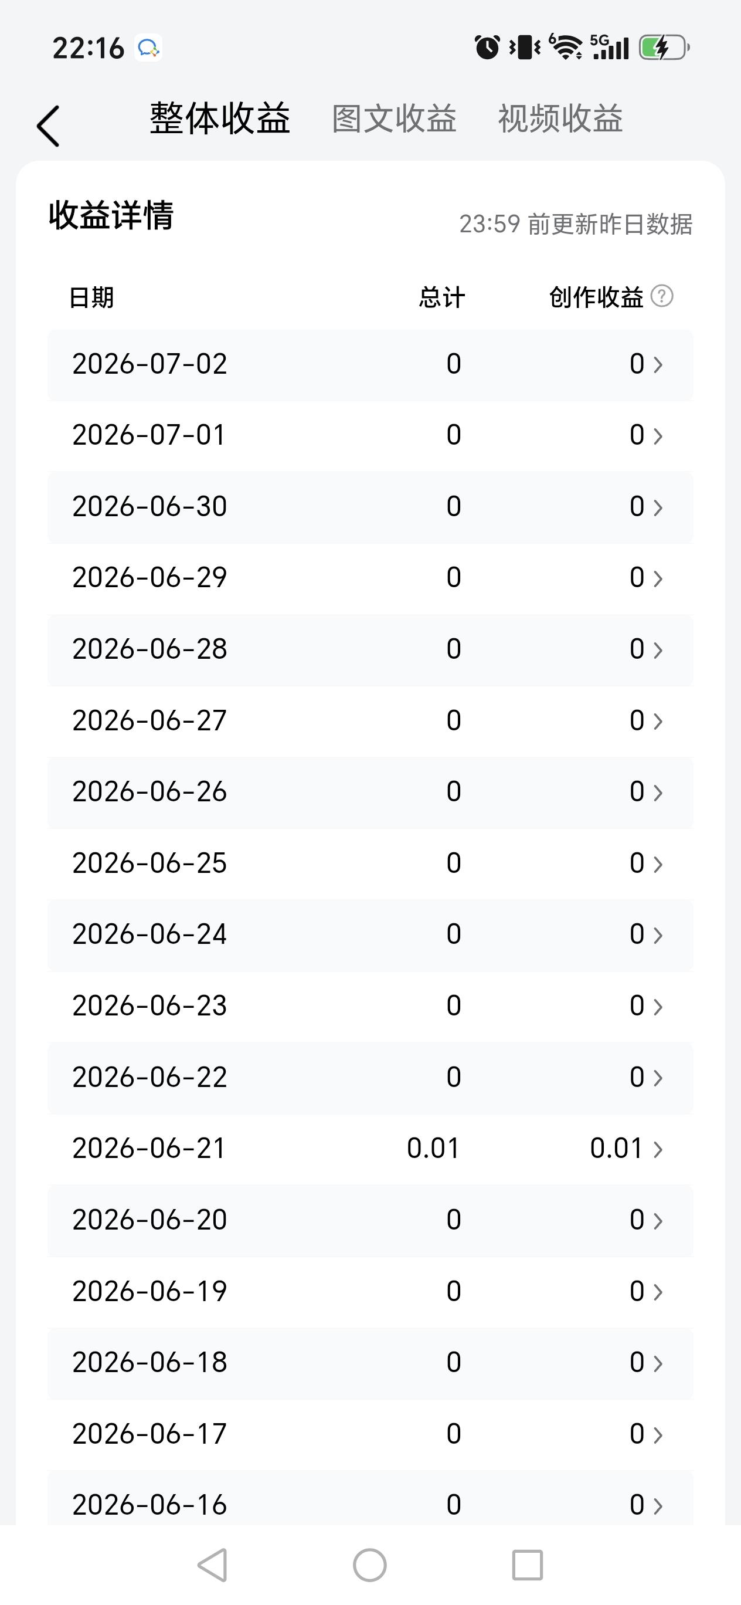Image resolution: width=741 pixels, height=1605 pixels.
Task: Tap the alarm clock status icon
Action: (x=487, y=48)
